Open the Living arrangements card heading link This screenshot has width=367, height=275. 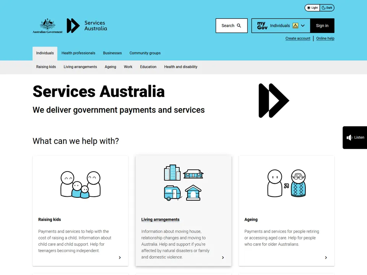click(160, 220)
